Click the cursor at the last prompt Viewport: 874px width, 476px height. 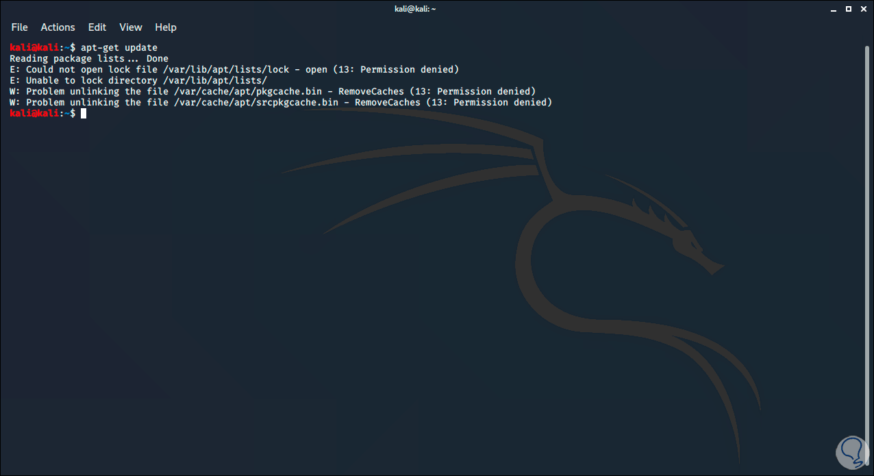[x=84, y=113]
